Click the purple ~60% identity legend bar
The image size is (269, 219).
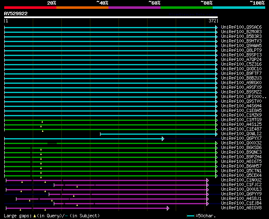coord(134,8)
